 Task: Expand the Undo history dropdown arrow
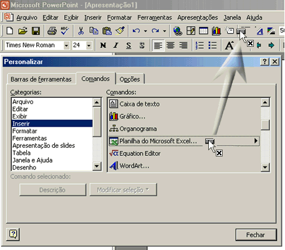tap(145, 31)
